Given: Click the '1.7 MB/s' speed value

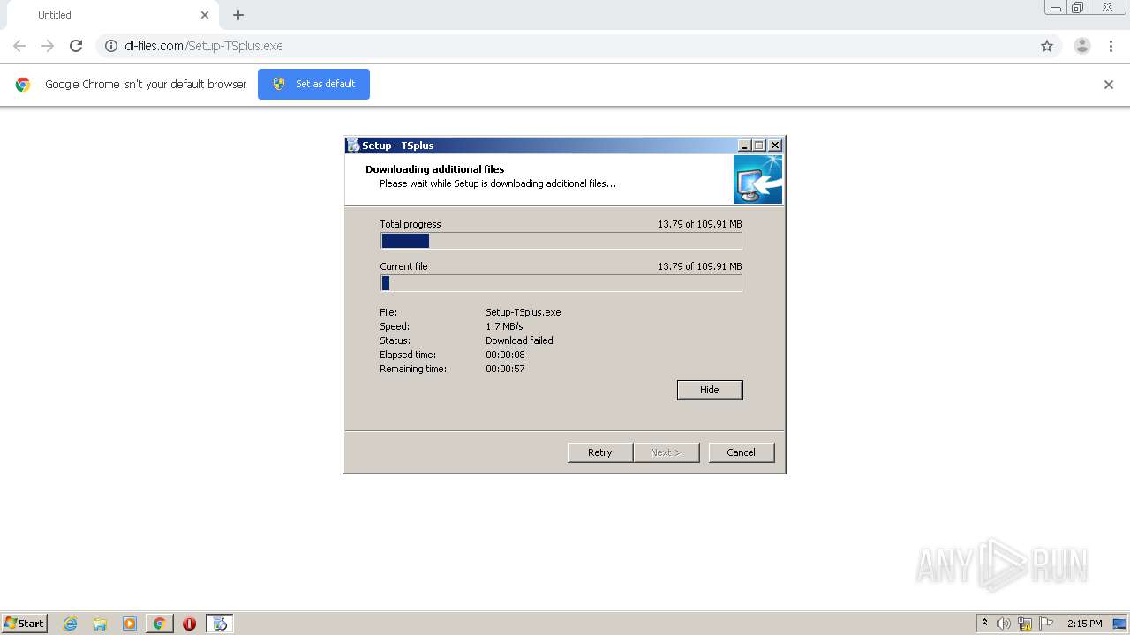Looking at the screenshot, I should click(x=504, y=326).
